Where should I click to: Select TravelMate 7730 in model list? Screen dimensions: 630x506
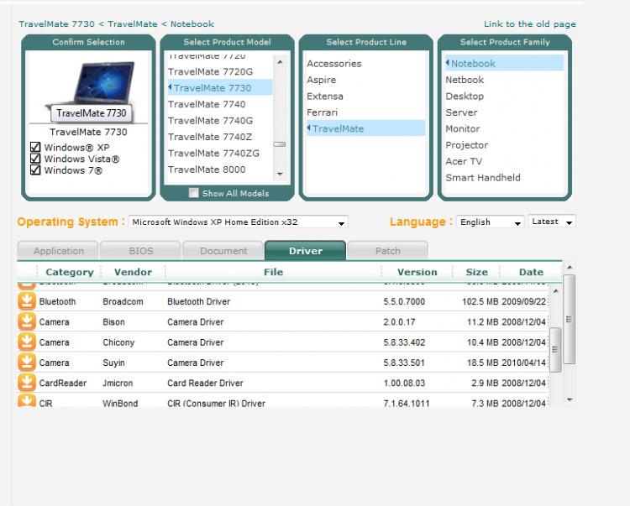[x=220, y=87]
